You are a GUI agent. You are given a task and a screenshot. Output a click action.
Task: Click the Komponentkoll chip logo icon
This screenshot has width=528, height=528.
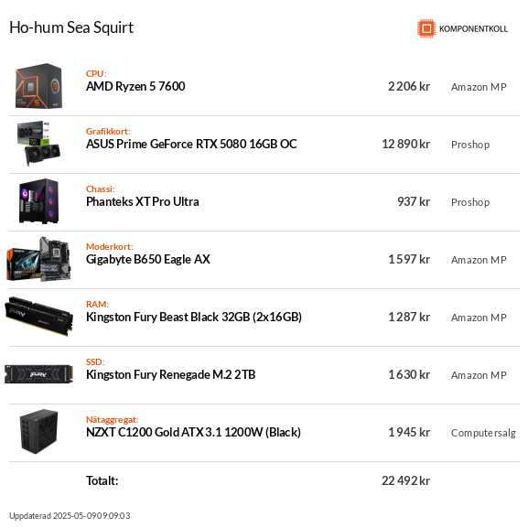pos(426,28)
